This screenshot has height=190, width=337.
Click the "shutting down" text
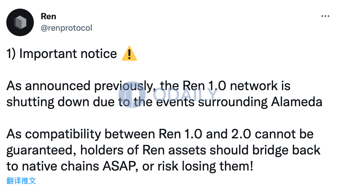48,102
